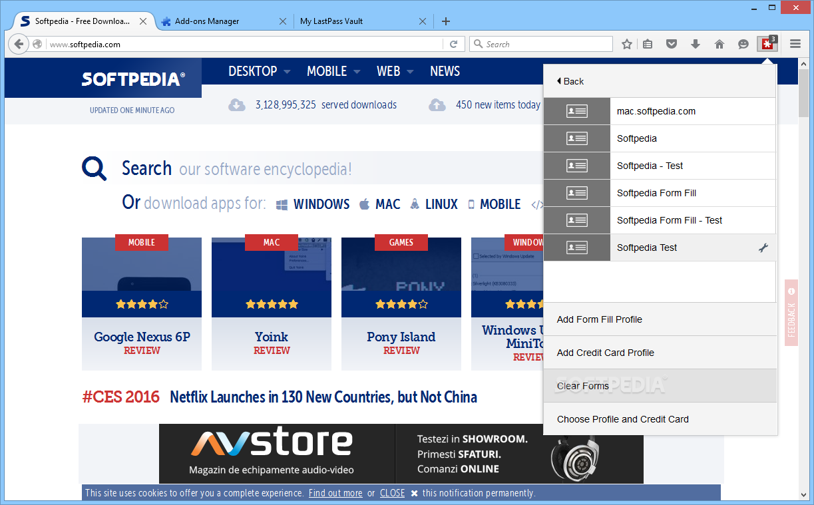This screenshot has width=814, height=505.
Task: Open the Google Nexus 6P review
Action: [142, 303]
